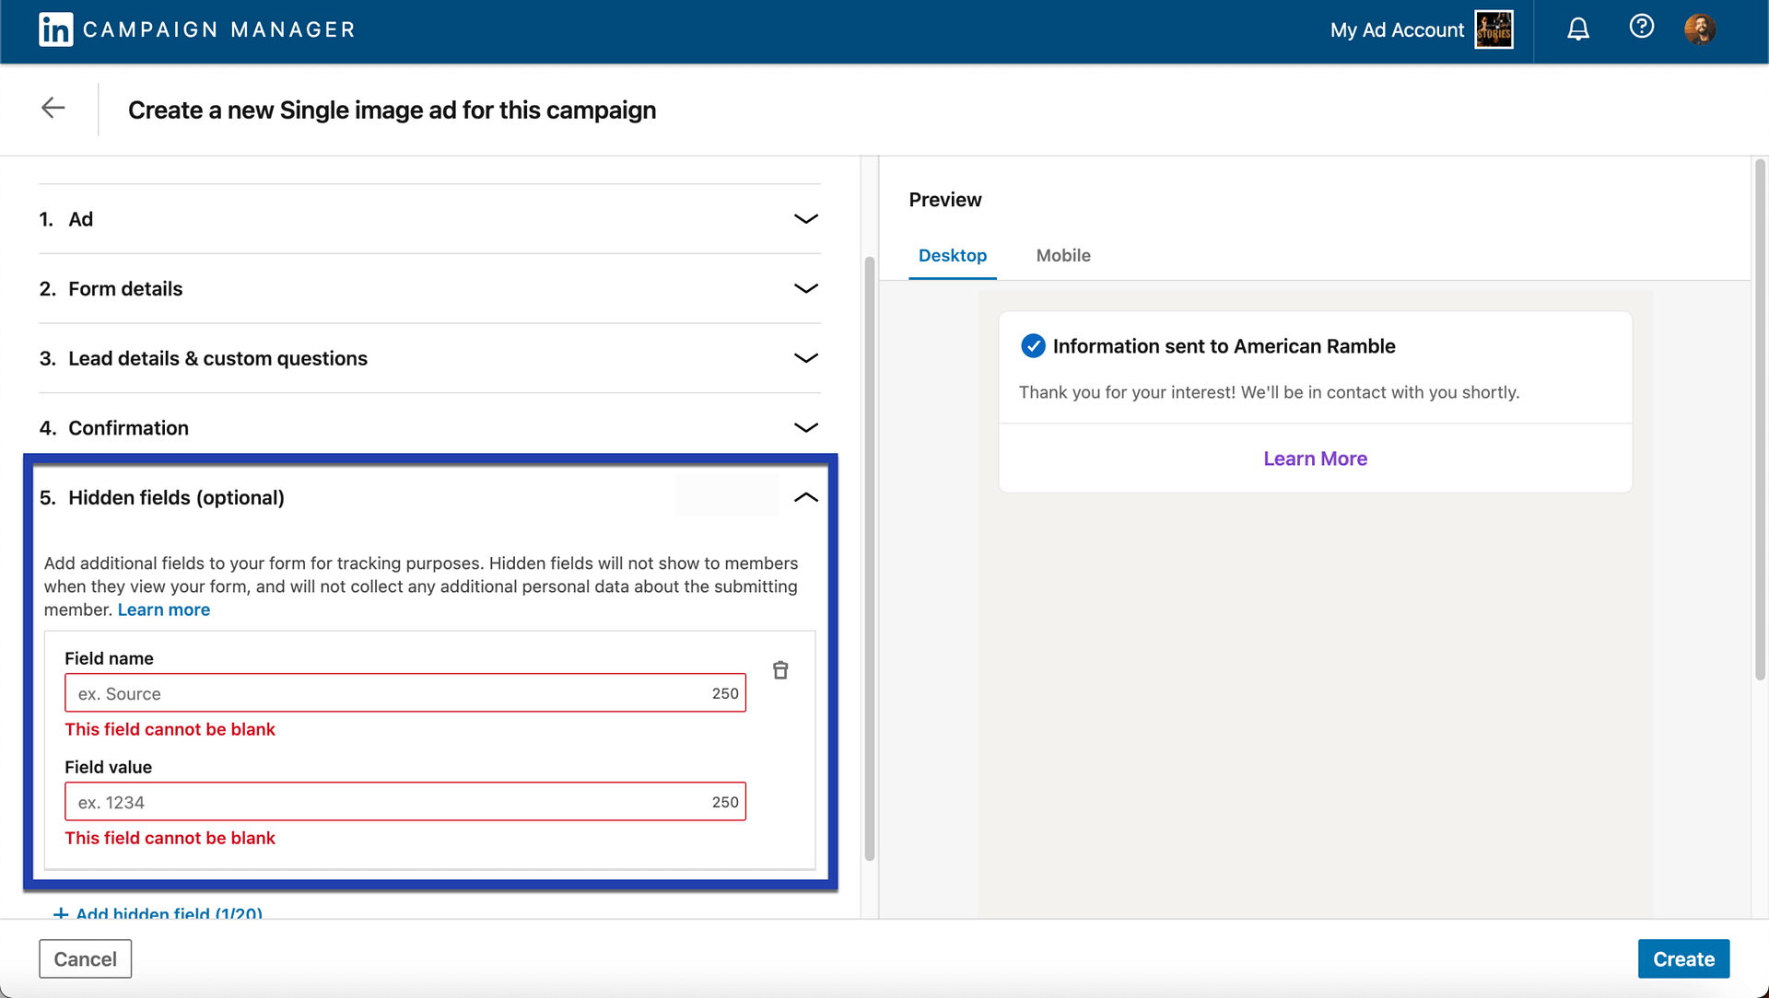1769x998 pixels.
Task: Focus the Field value input
Action: [405, 802]
